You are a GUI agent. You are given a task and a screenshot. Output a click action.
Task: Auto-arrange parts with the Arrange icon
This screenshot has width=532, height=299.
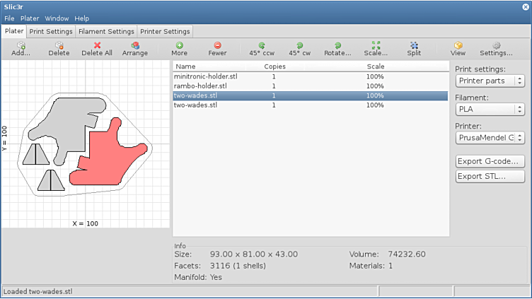point(134,46)
